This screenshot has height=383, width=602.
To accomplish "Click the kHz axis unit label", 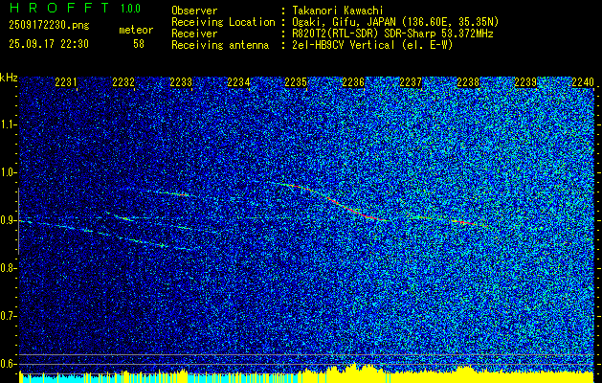I will (x=9, y=78).
